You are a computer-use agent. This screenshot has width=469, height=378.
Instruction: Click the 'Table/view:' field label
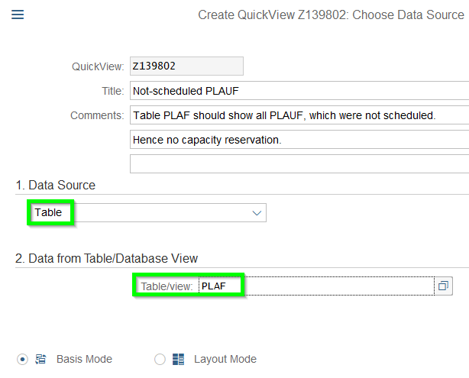tap(167, 286)
